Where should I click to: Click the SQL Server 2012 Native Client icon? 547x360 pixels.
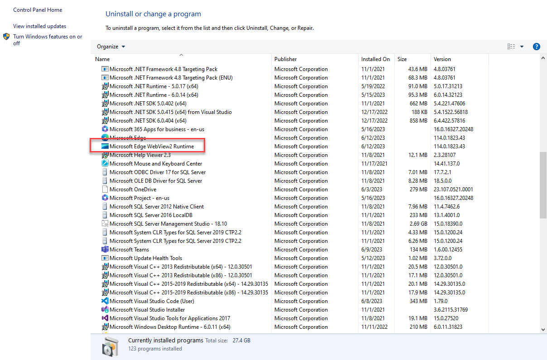click(105, 207)
